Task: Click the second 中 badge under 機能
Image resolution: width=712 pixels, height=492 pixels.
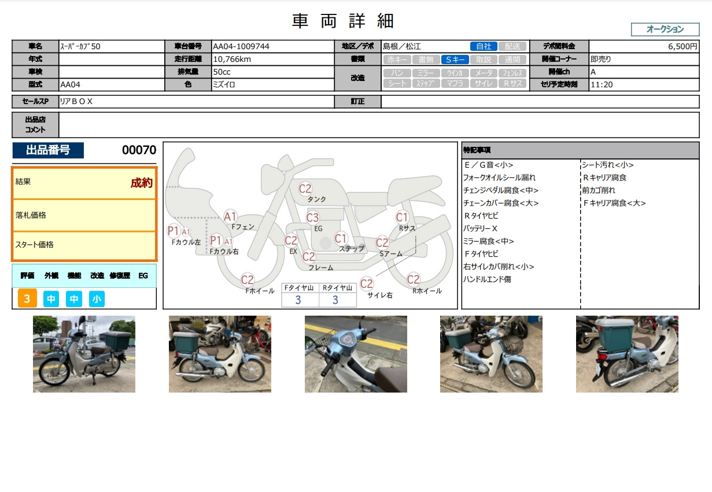Action: 74,299
